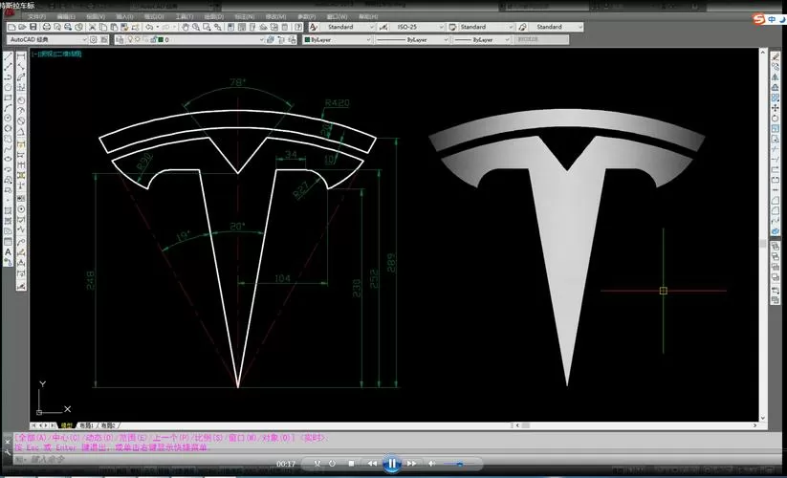
Task: Select the Line tool in Draw toolbar
Action: point(8,55)
